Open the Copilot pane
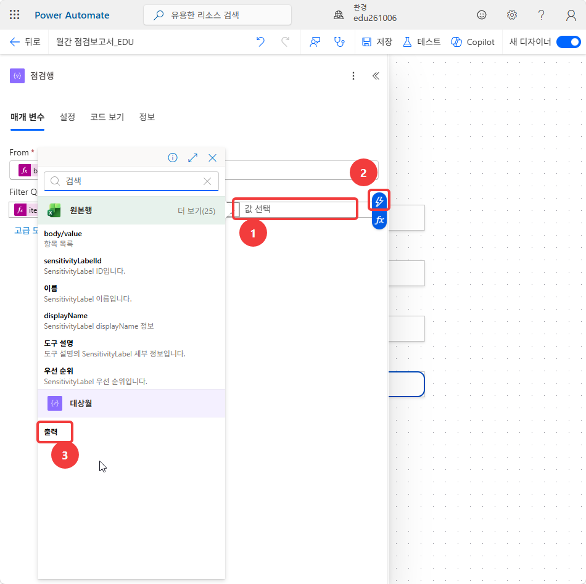The height and width of the screenshot is (584, 586). 473,42
